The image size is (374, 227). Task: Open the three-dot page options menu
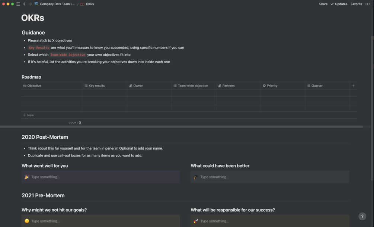(368, 4)
